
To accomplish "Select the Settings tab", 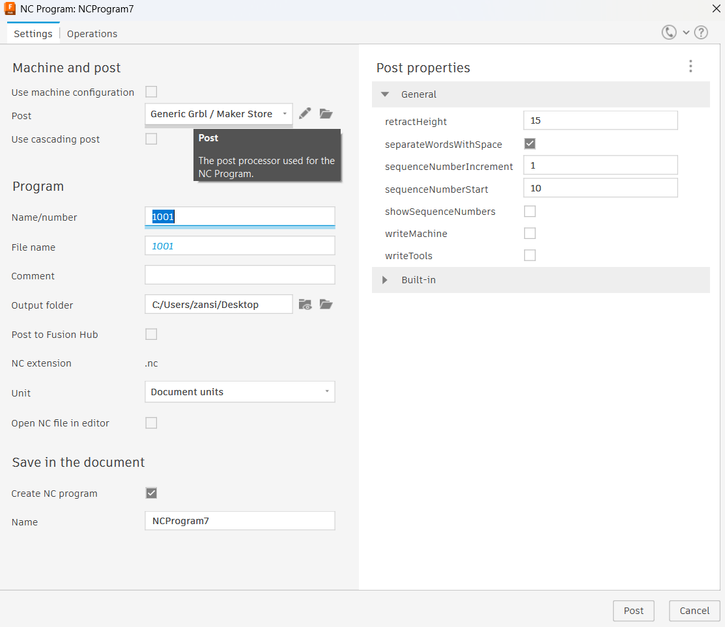I will [33, 34].
